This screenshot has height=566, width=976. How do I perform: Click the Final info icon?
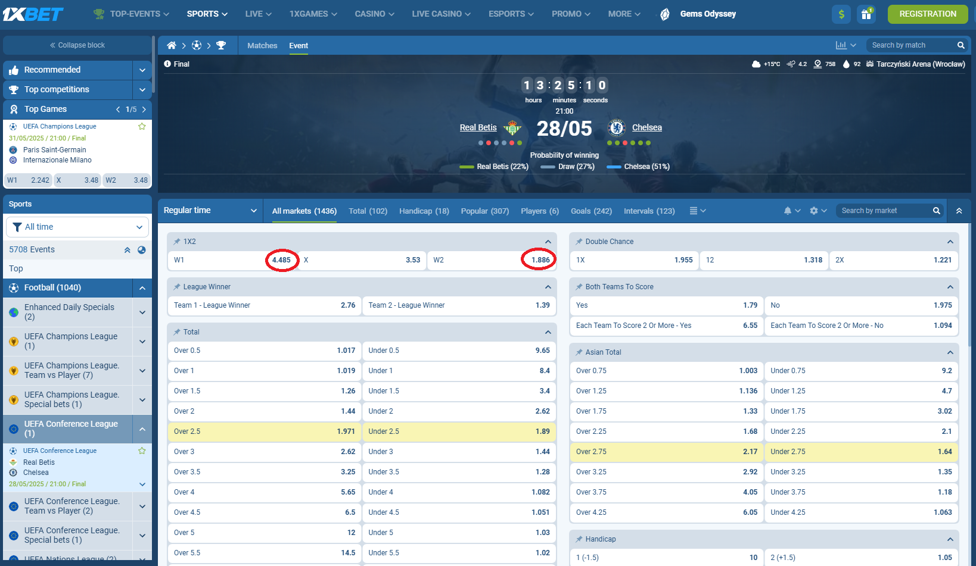tap(167, 64)
